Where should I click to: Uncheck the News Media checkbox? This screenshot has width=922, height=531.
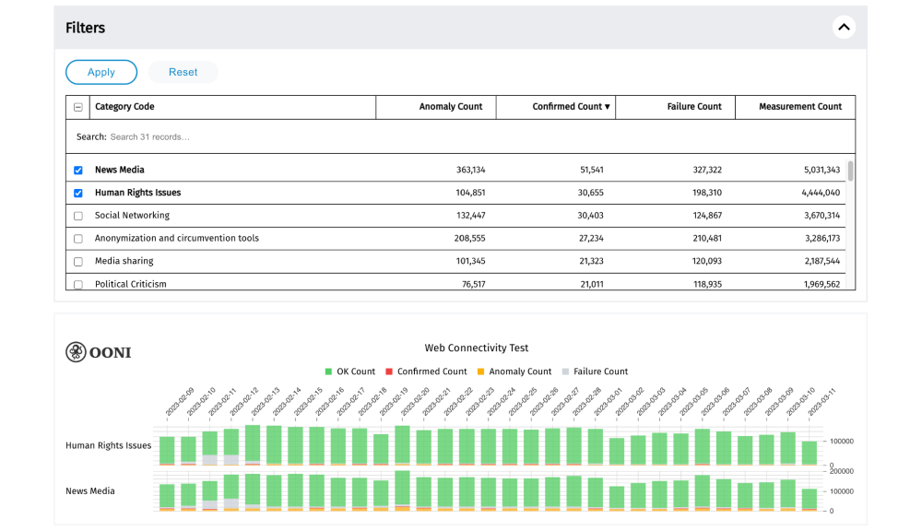click(78, 171)
